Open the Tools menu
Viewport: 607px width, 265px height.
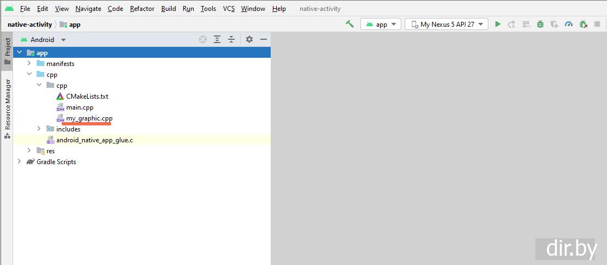point(208,9)
